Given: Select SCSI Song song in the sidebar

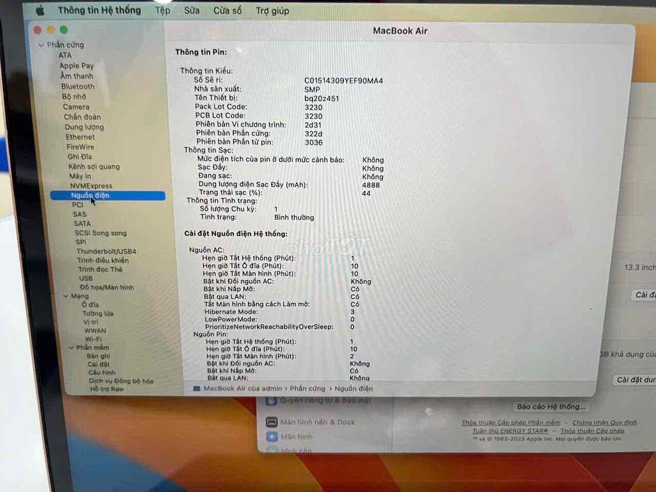Looking at the screenshot, I should pyautogui.click(x=101, y=233).
